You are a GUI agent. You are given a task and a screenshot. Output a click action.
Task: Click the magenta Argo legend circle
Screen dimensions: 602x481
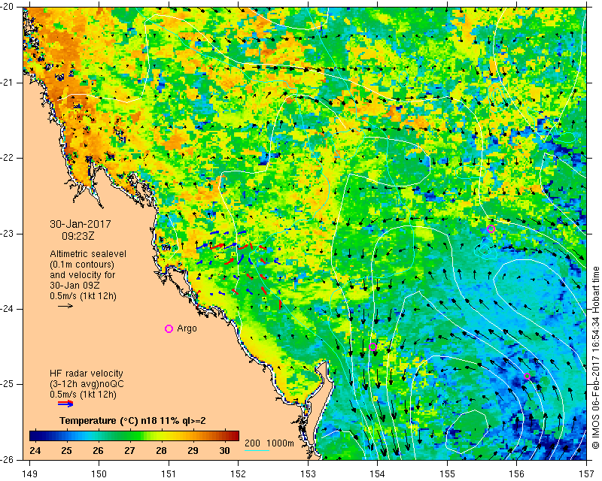tap(169, 328)
